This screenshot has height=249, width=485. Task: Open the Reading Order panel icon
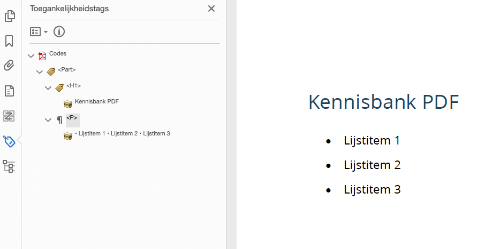click(9, 116)
